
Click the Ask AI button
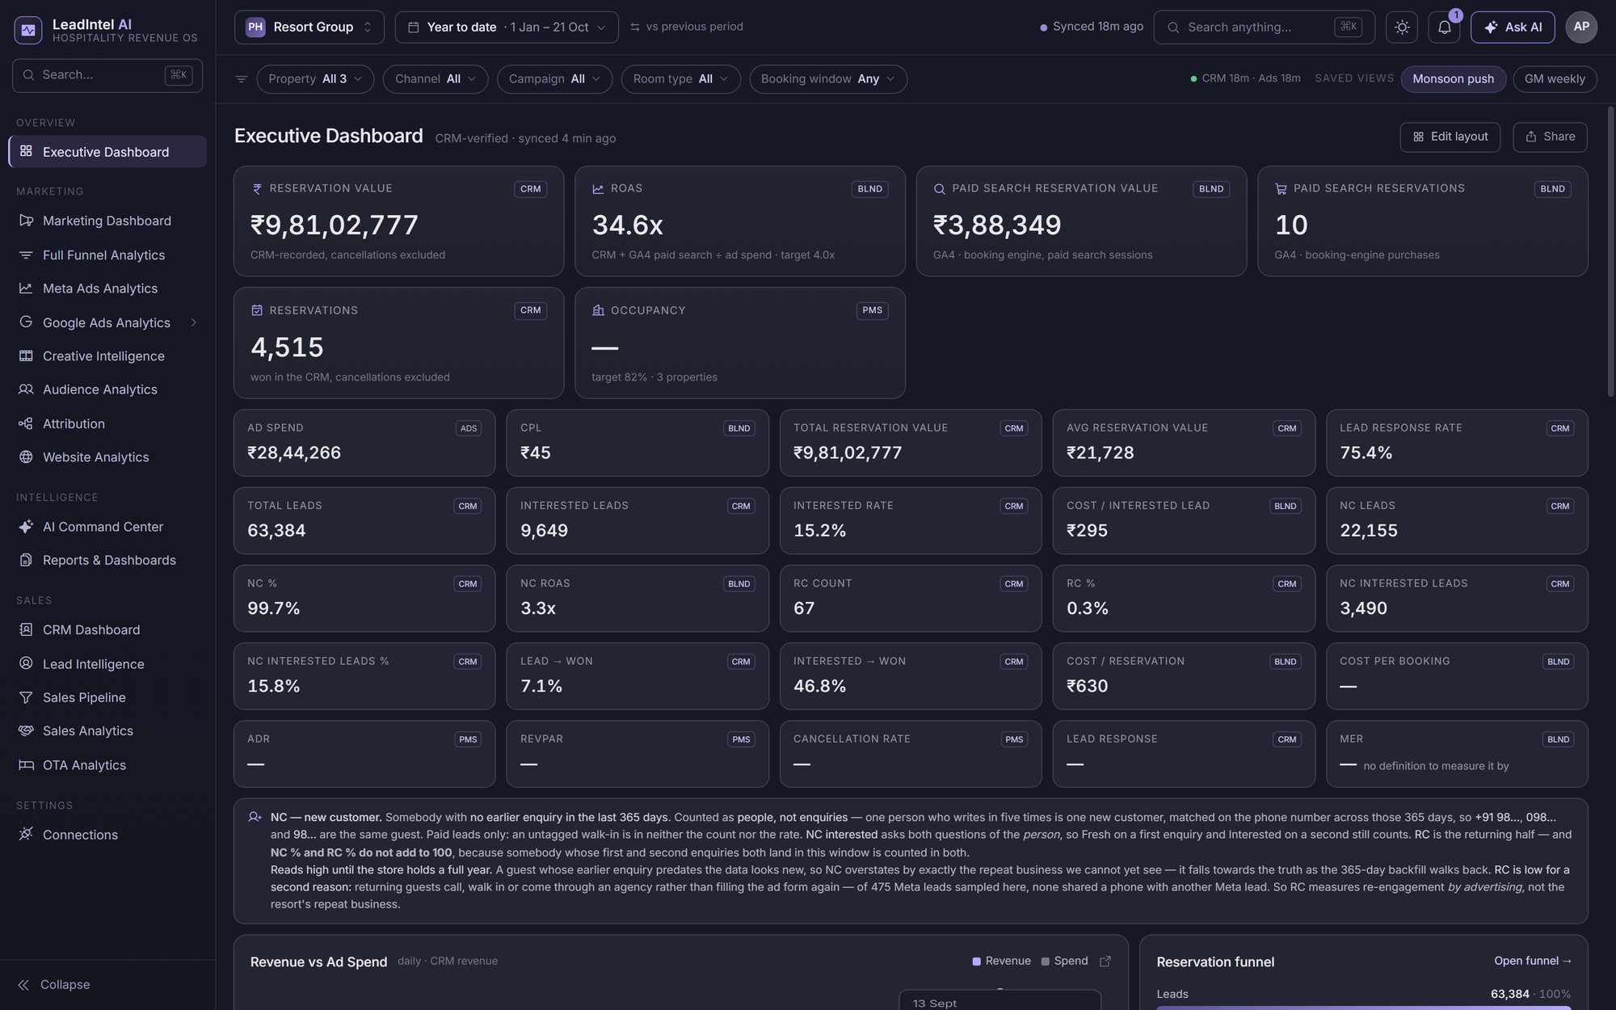(x=1513, y=27)
